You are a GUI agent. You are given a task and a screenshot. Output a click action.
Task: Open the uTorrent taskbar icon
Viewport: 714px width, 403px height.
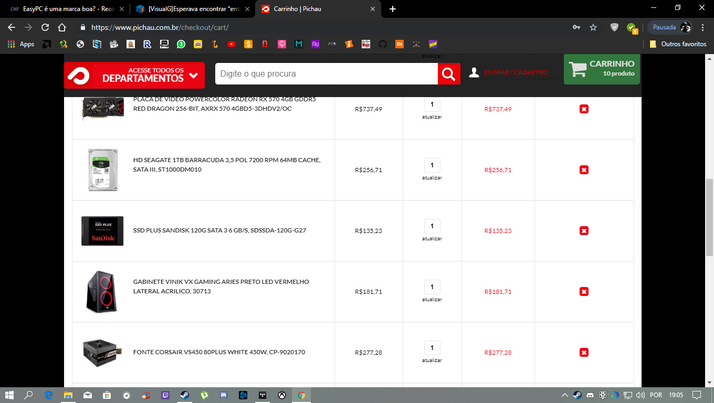[204, 395]
